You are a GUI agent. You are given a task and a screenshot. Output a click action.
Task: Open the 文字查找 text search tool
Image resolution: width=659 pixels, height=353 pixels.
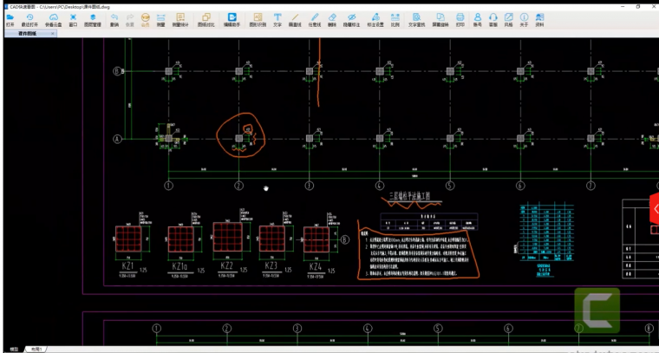pos(417,19)
